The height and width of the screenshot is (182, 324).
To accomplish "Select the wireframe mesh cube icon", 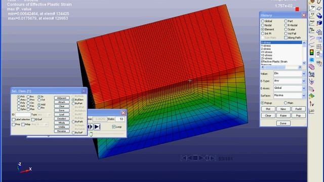I will [319, 32].
